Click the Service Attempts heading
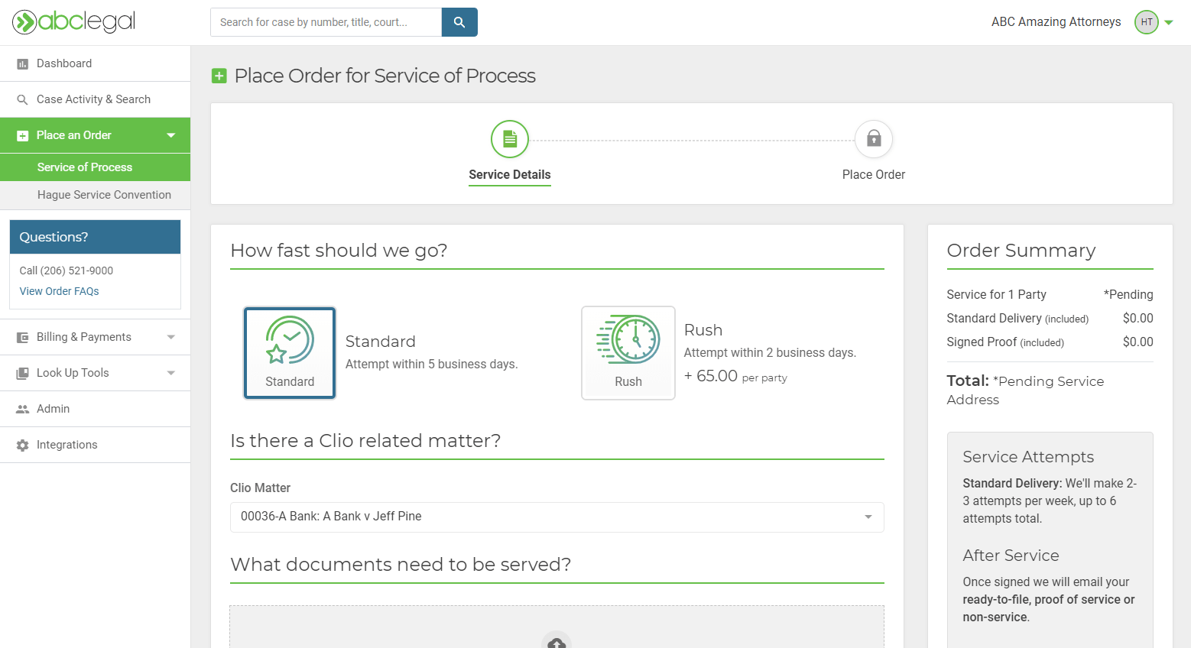The image size is (1191, 648). pos(1028,457)
